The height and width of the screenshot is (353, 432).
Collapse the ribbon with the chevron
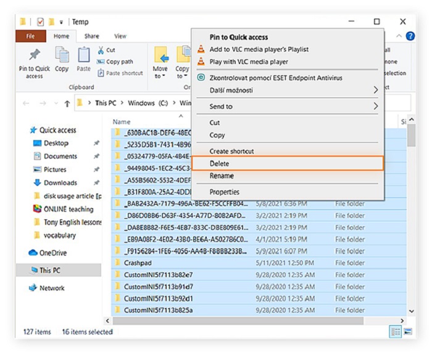[x=399, y=36]
